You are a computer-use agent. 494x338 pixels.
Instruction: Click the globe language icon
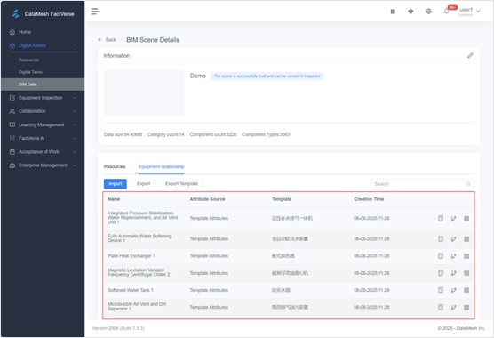[x=428, y=12]
